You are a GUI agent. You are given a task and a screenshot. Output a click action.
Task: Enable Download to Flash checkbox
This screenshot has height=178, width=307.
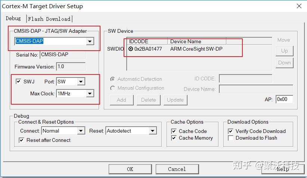click(230, 138)
